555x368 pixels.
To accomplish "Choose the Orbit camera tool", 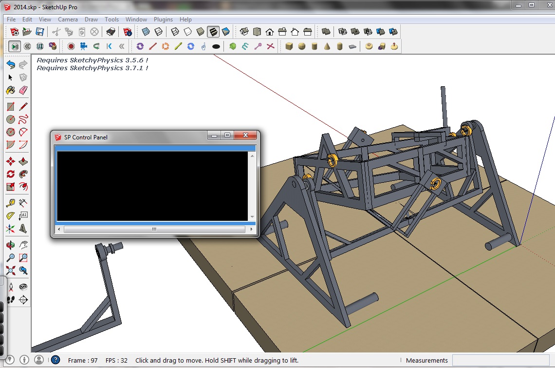I will click(10, 245).
